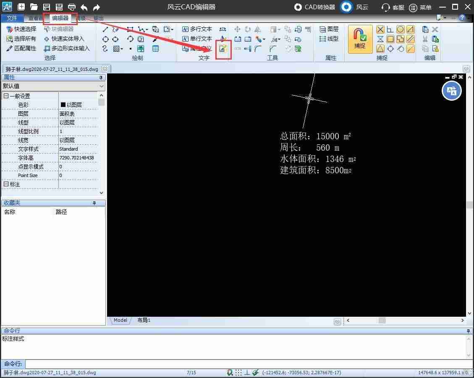The width and height of the screenshot is (474, 378).
Task: Click 多行文本 button
Action: (x=197, y=29)
